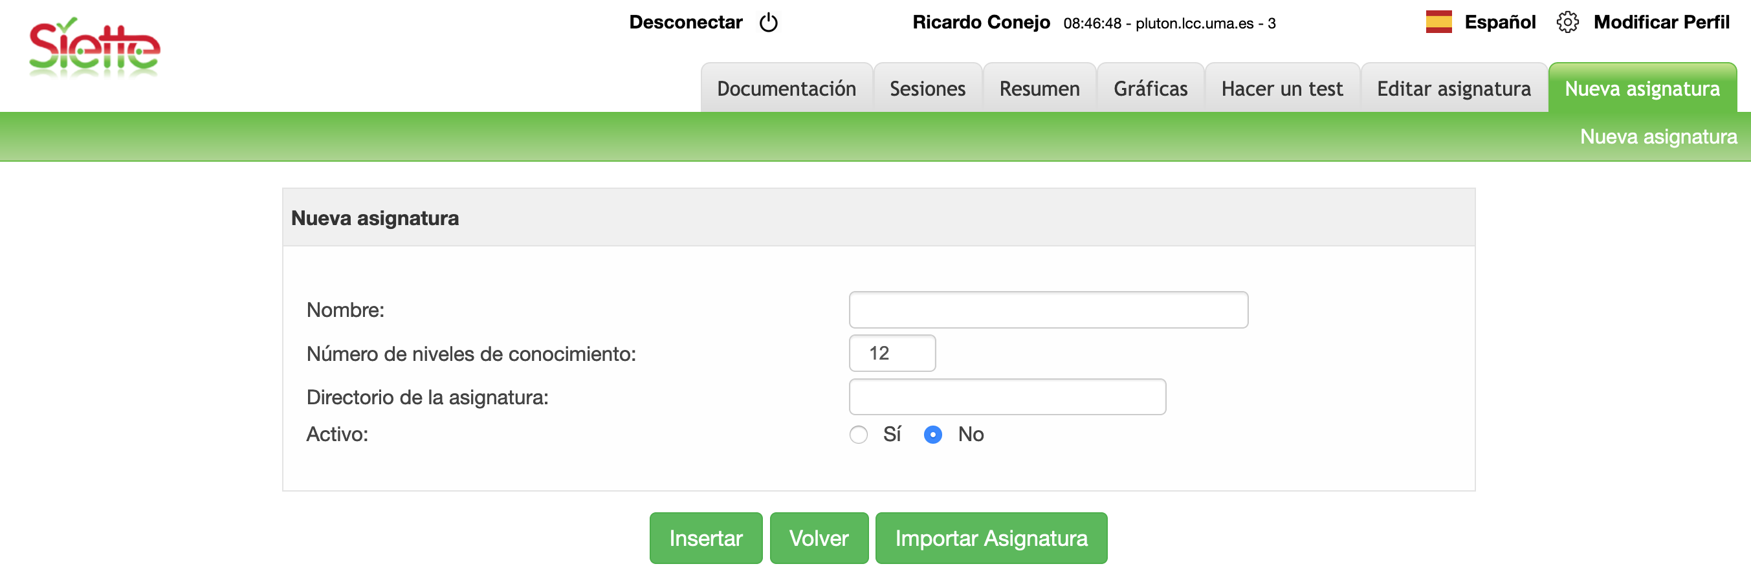This screenshot has height=586, width=1751.
Task: Click the Importar Asignatura button
Action: tap(991, 537)
